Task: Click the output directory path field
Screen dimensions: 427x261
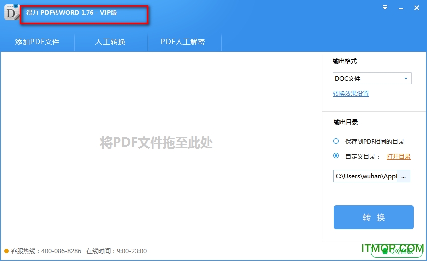Action: click(x=365, y=176)
